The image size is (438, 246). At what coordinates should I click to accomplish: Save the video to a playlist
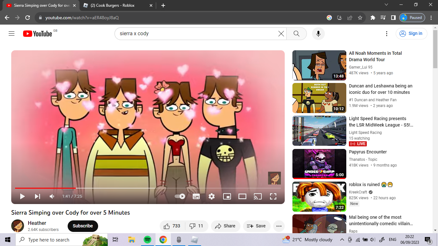point(257,226)
